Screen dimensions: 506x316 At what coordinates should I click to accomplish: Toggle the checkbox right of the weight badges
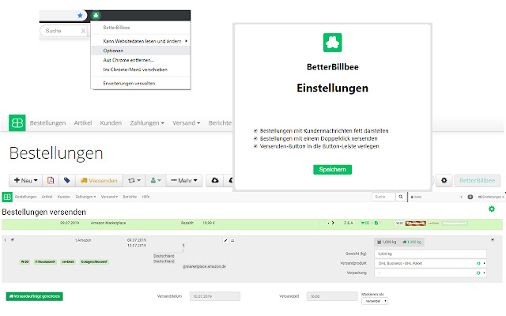[493, 239]
